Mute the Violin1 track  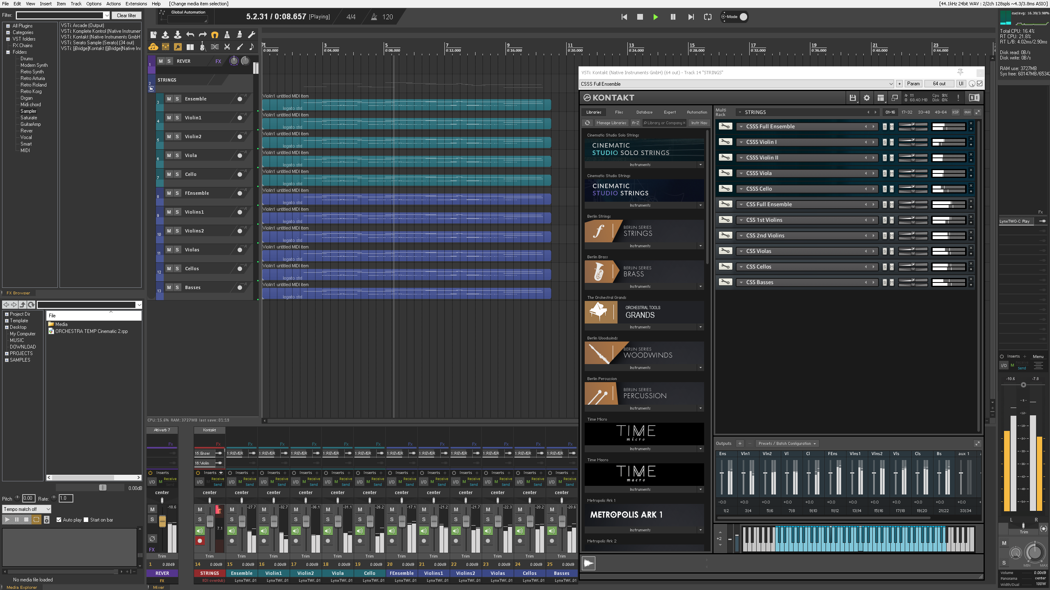point(169,118)
